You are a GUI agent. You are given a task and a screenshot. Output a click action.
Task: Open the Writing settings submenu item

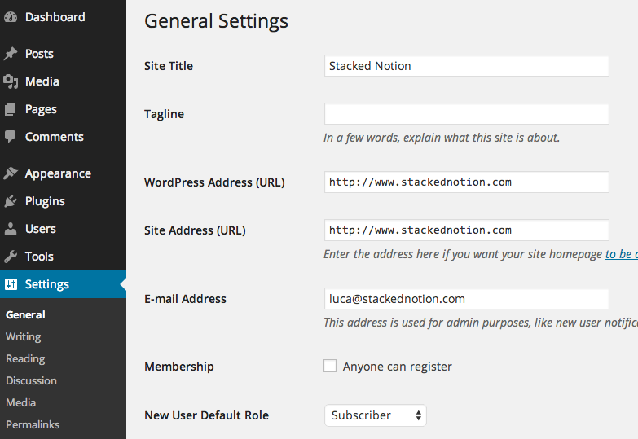[x=23, y=337]
